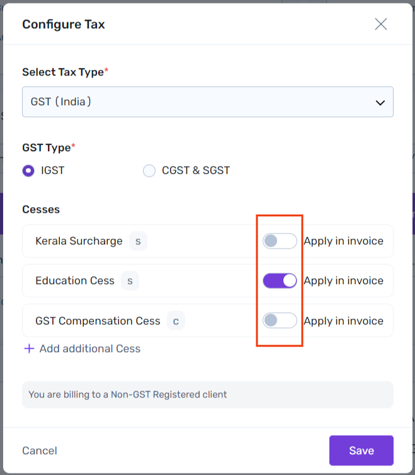
Task: Select the IGST radio option
Action: pyautogui.click(x=28, y=171)
